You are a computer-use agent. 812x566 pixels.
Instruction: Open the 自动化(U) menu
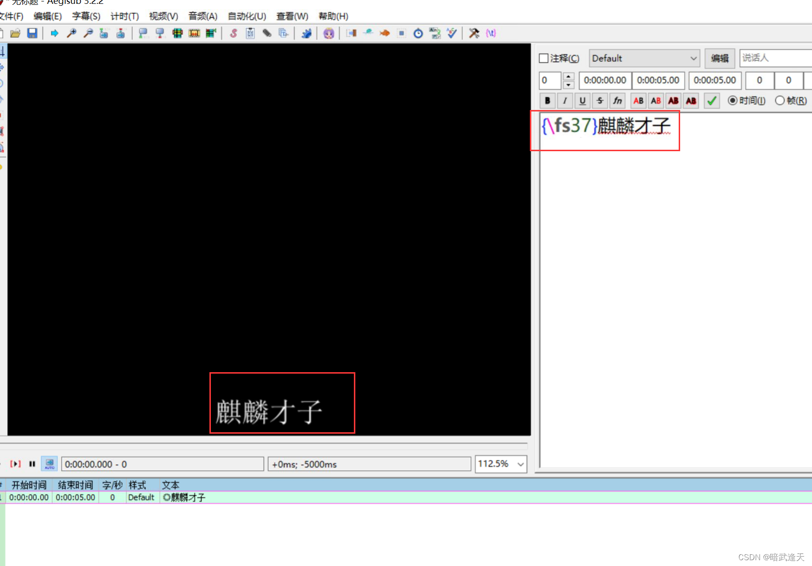click(x=246, y=16)
